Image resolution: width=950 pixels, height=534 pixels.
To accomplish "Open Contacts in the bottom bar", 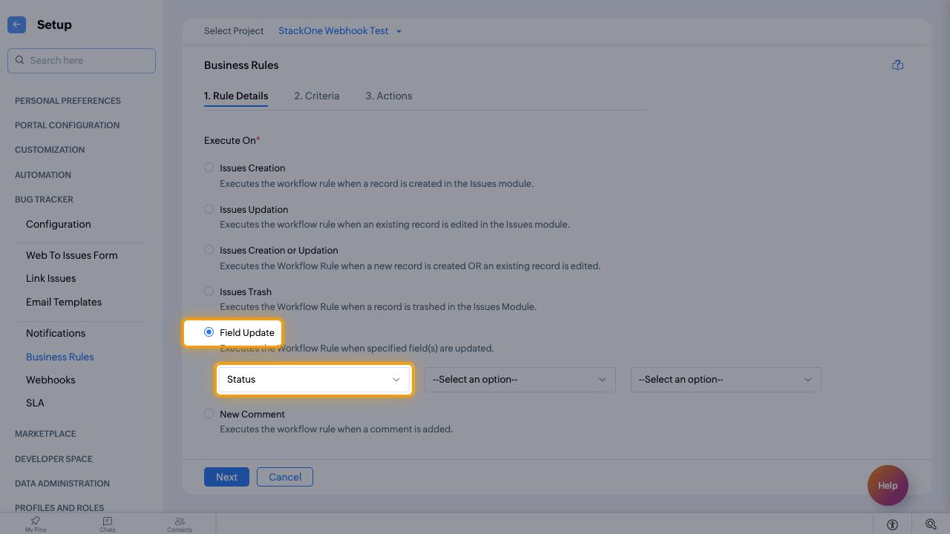I will coord(180,524).
